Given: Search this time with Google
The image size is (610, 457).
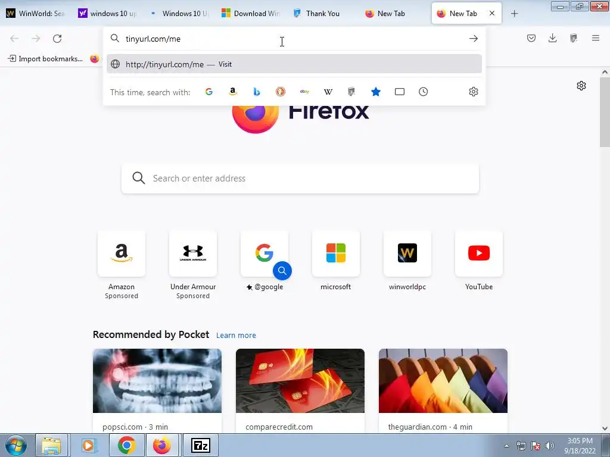Looking at the screenshot, I should click(209, 92).
